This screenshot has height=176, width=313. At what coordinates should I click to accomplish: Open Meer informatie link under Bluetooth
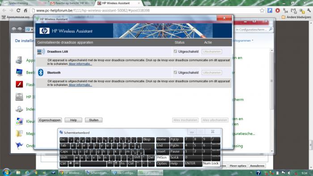pyautogui.click(x=80, y=85)
